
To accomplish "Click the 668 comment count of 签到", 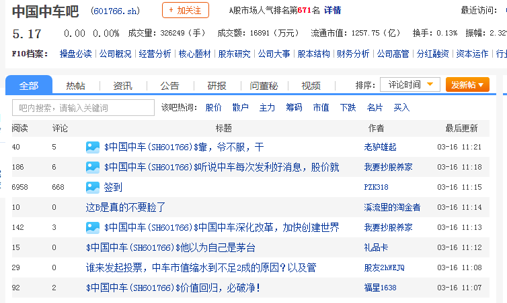I will point(58,187).
